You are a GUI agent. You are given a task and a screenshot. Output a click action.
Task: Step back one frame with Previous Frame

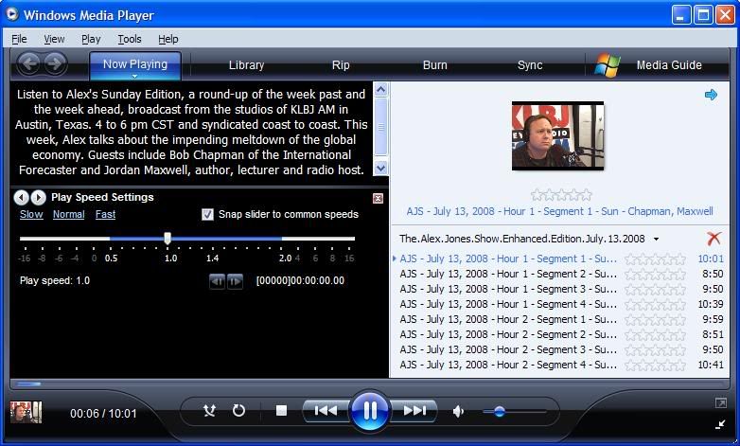pyautogui.click(x=217, y=281)
